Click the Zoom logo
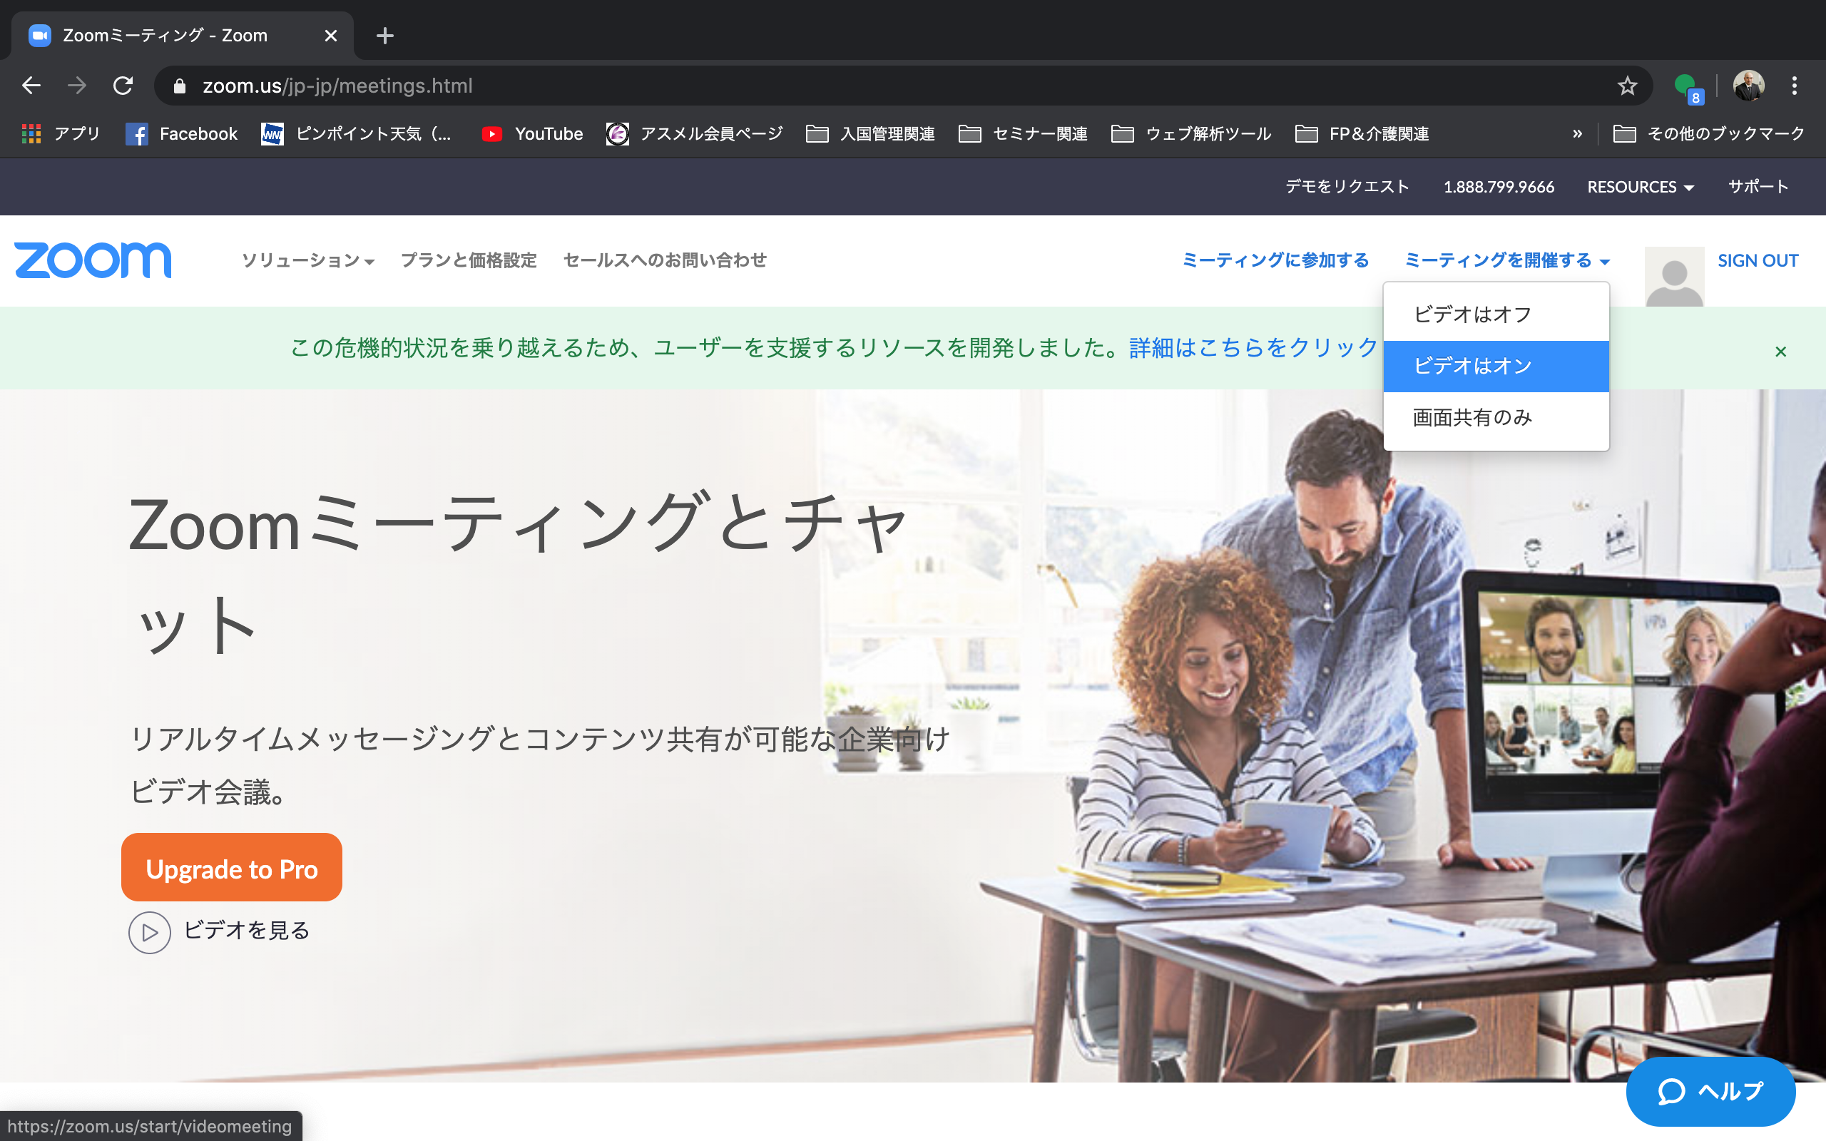The image size is (1826, 1141). (x=93, y=260)
